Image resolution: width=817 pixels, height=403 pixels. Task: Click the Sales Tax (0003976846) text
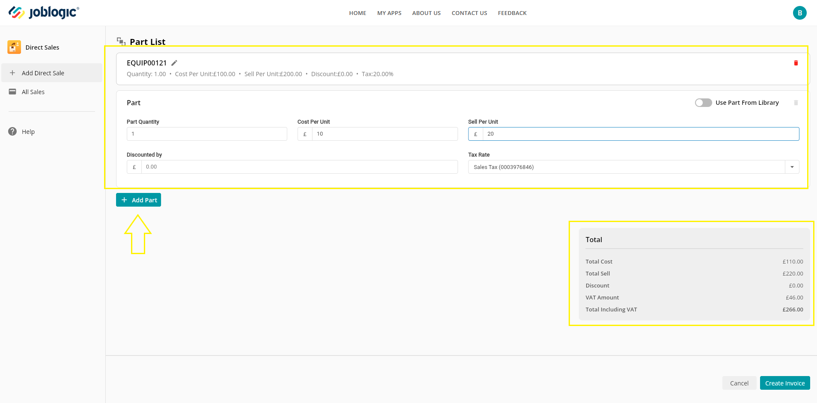504,167
